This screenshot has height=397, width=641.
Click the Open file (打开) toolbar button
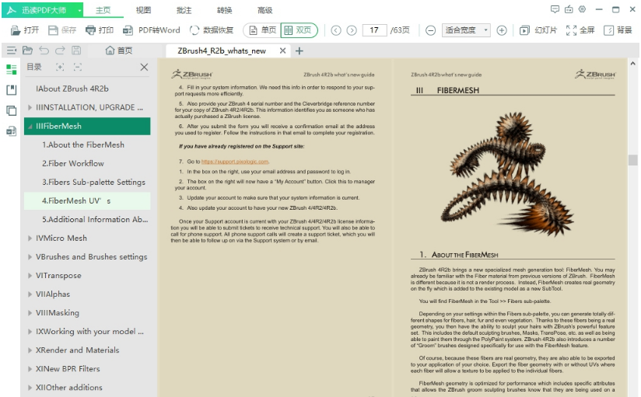click(25, 30)
